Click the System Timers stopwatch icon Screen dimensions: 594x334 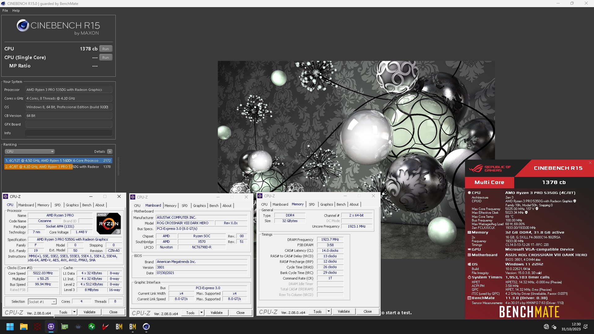point(469,277)
